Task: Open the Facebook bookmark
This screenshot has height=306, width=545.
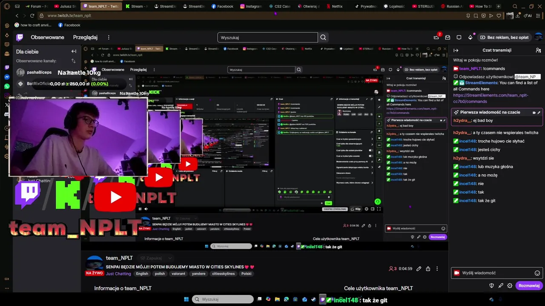Action: [69, 25]
